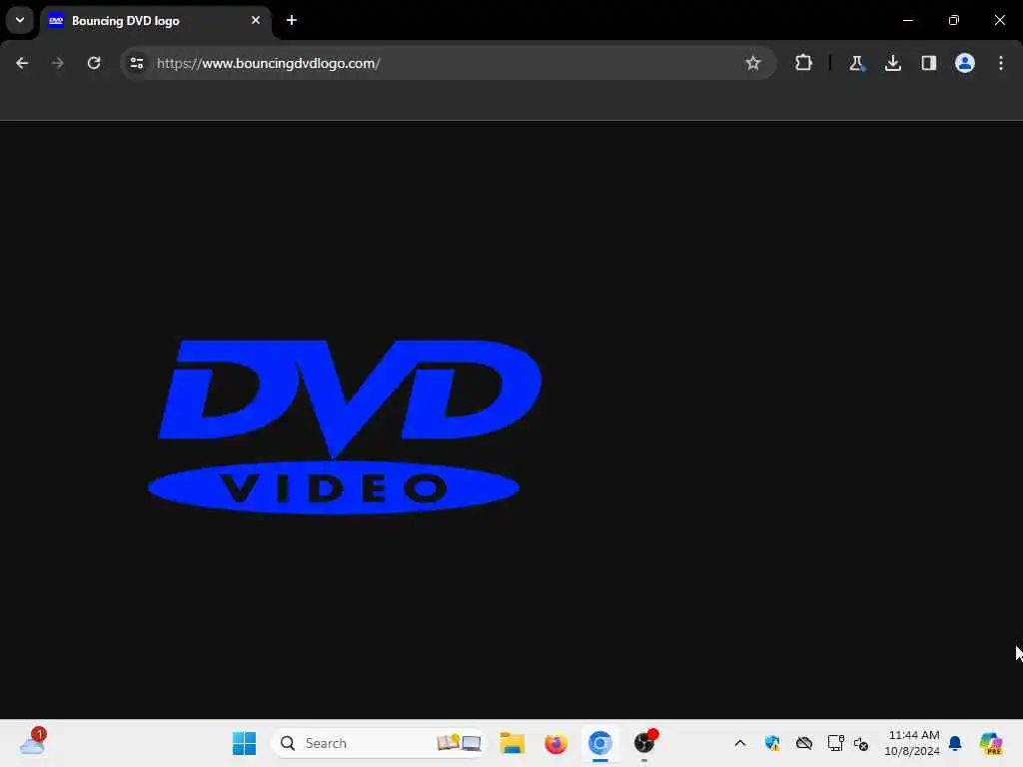Open the profile avatar menu

(965, 63)
